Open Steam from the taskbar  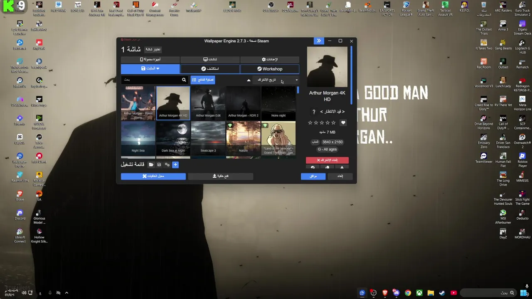pyautogui.click(x=442, y=293)
